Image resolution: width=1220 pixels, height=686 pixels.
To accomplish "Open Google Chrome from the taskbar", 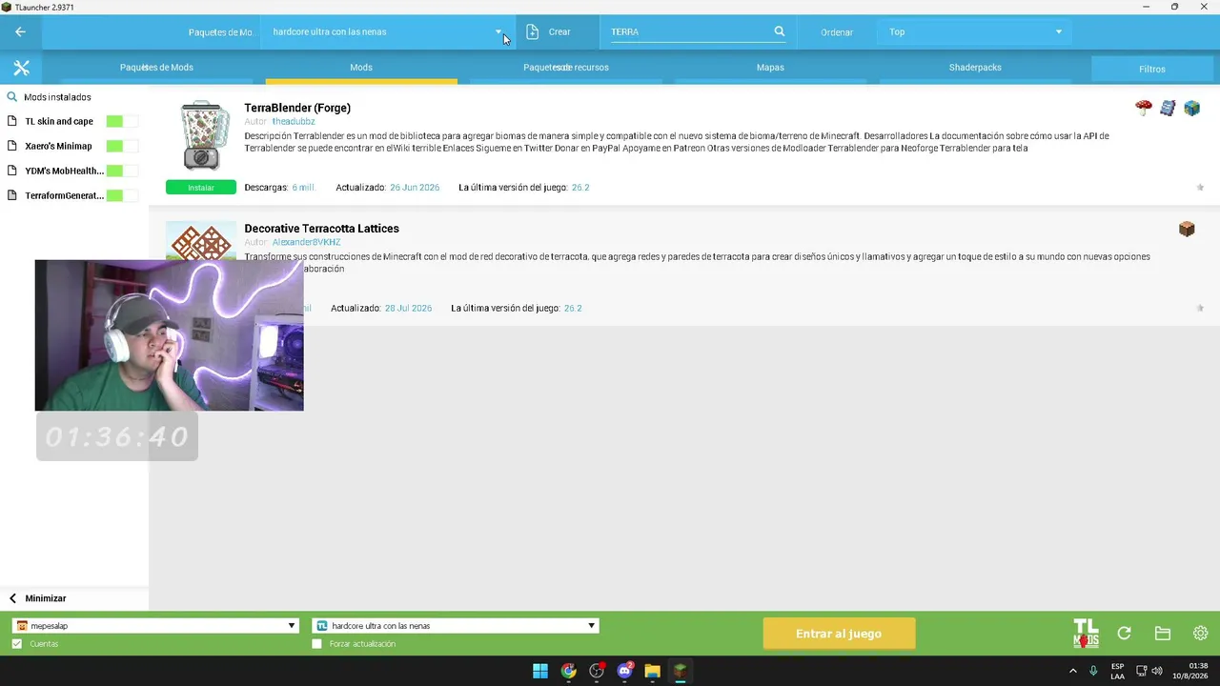I will click(569, 671).
